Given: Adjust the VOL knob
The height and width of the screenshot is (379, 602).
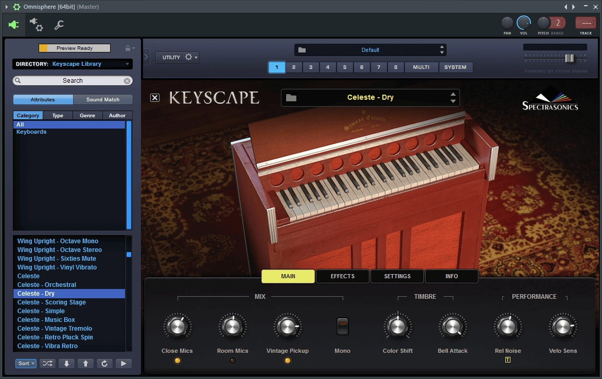Looking at the screenshot, I should click(x=524, y=23).
